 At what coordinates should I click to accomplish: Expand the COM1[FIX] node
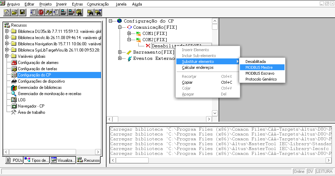pos(129,33)
